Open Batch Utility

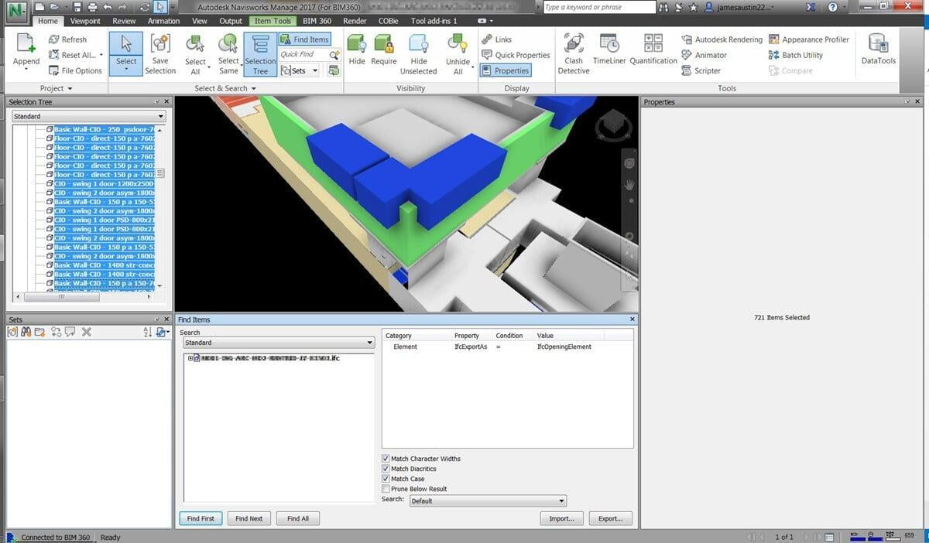tap(796, 55)
